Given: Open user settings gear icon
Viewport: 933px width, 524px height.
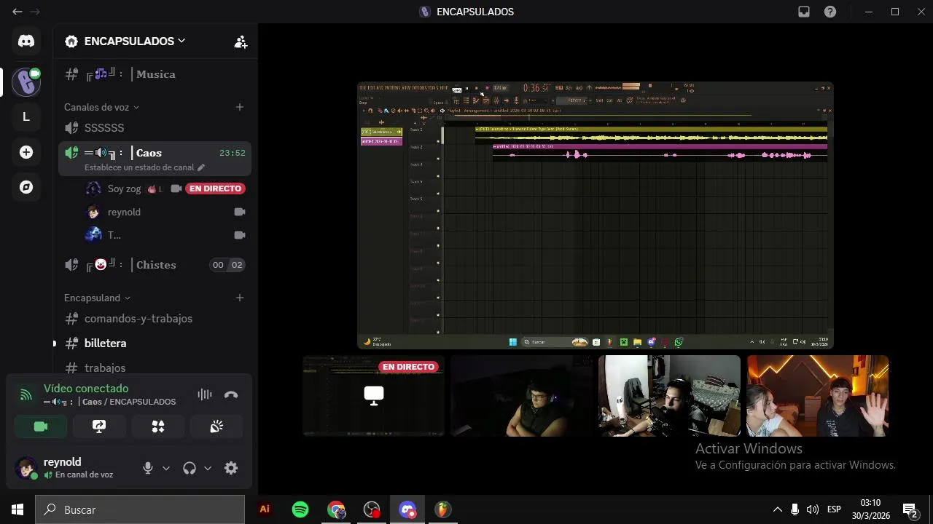Looking at the screenshot, I should (x=231, y=469).
